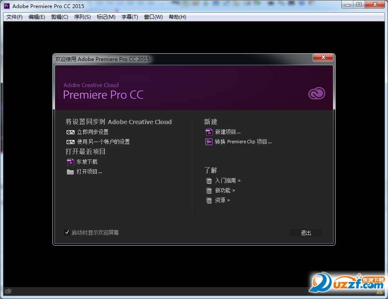Image resolution: width=388 pixels, height=299 pixels.
Task: Click 使用另一个帐户的设置 link
Action: point(104,142)
